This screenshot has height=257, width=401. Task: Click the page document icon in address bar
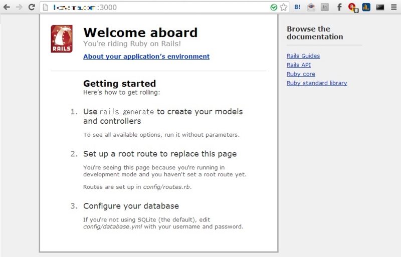[x=46, y=8]
